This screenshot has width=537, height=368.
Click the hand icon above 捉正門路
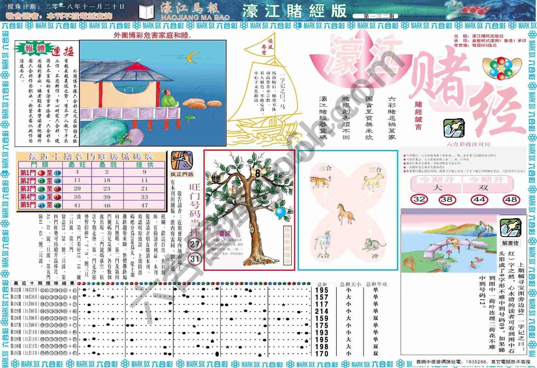182,160
